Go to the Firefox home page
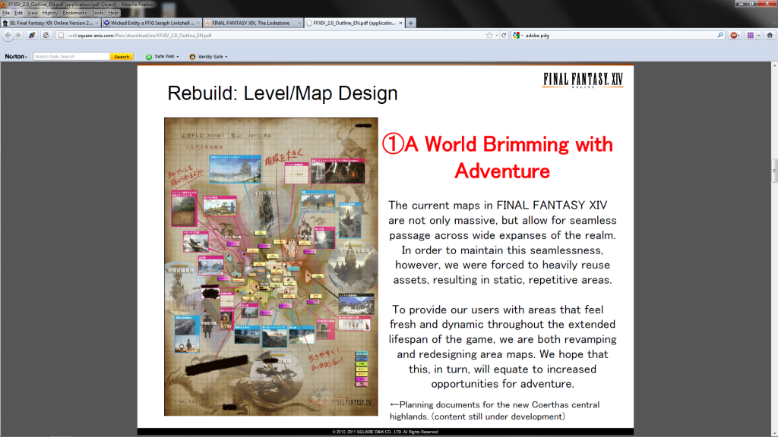The height and width of the screenshot is (437, 778). click(x=768, y=35)
